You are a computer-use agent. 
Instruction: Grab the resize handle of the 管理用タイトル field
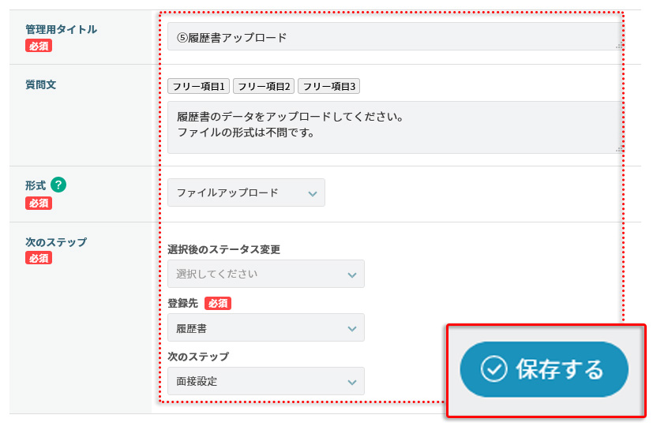point(620,46)
